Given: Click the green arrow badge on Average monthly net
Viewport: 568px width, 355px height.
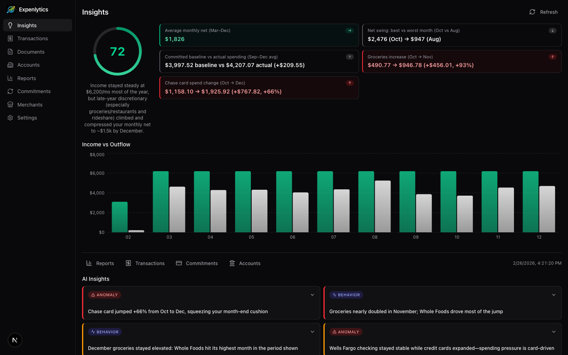Looking at the screenshot, I should pyautogui.click(x=350, y=30).
